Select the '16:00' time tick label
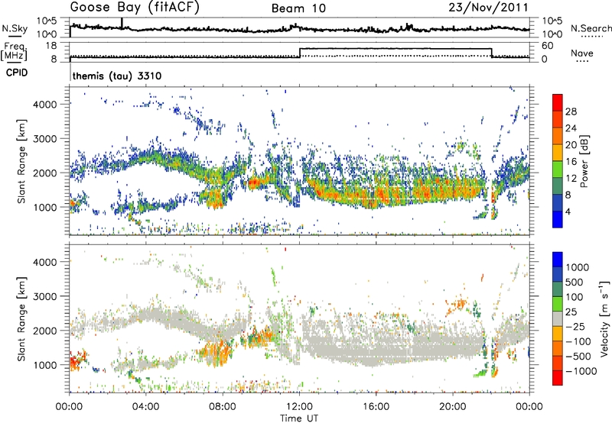 (x=376, y=407)
